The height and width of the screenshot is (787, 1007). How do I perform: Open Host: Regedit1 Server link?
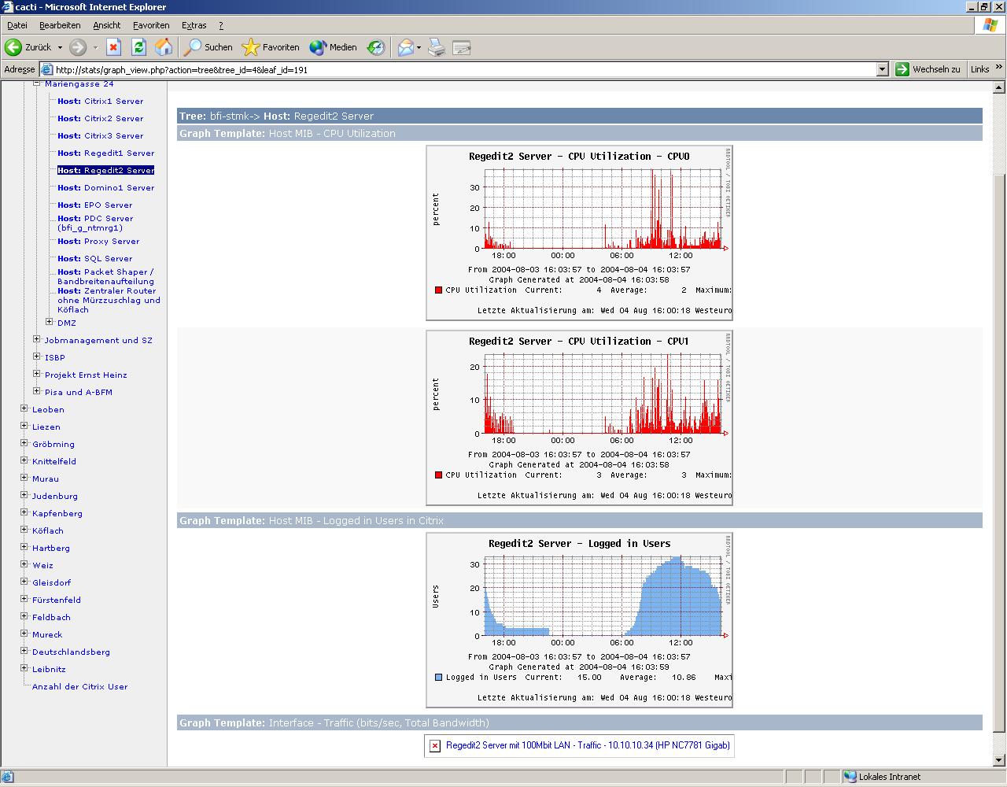point(105,153)
